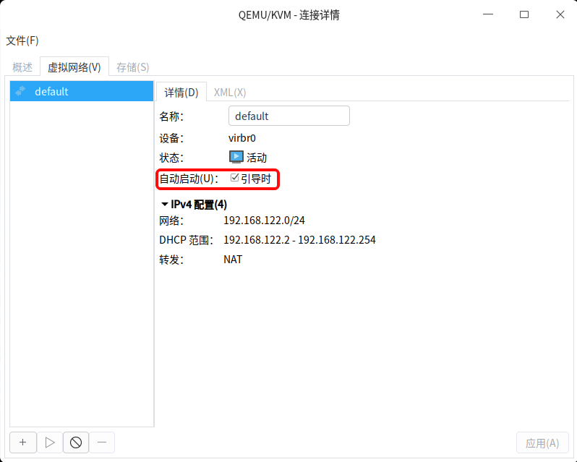
Task: Maximize the connection details window
Action: coord(524,14)
